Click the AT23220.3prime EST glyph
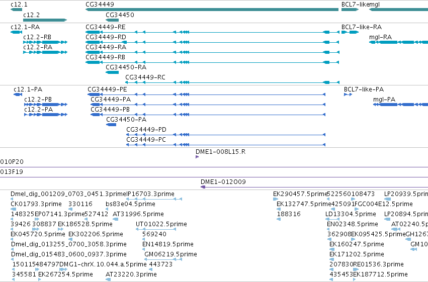This screenshot has width=428, height=282. 108,279
